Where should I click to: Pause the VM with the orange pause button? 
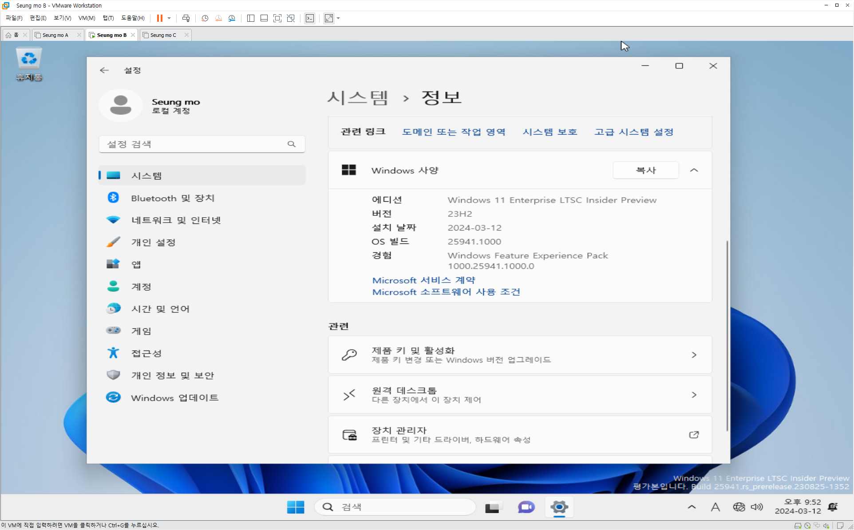coord(159,18)
